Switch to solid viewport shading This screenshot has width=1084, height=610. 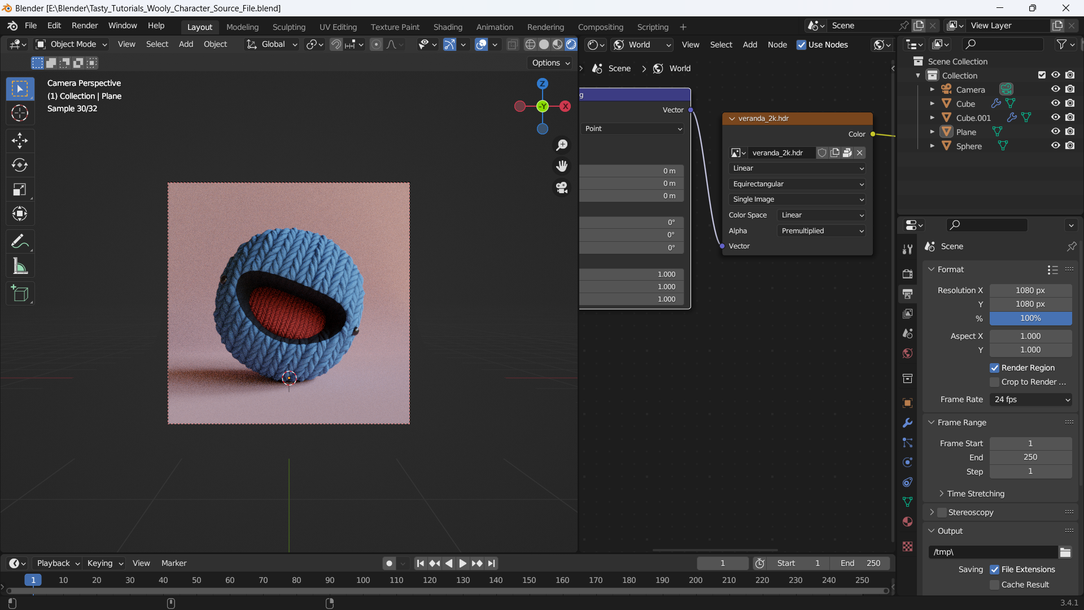pyautogui.click(x=544, y=45)
